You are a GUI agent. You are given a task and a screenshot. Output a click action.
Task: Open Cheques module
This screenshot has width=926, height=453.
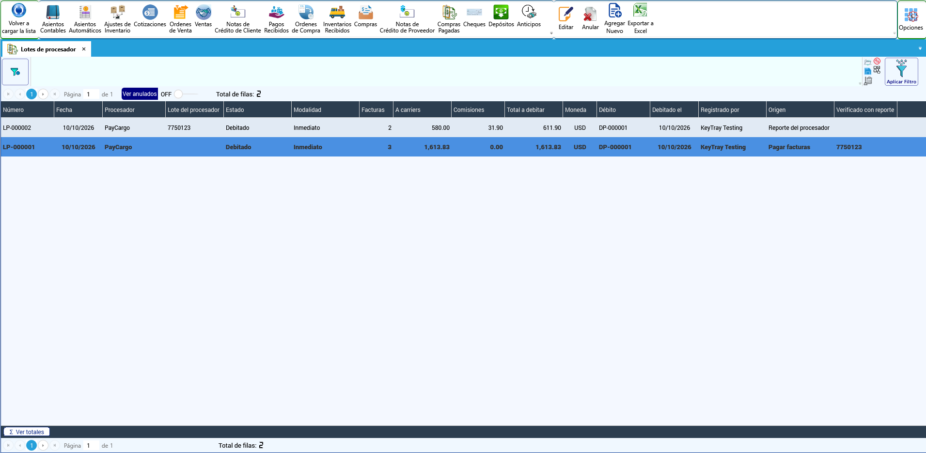(474, 16)
